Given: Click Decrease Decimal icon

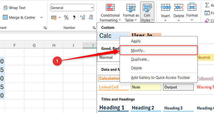Looking at the screenshot, I should [90, 17].
